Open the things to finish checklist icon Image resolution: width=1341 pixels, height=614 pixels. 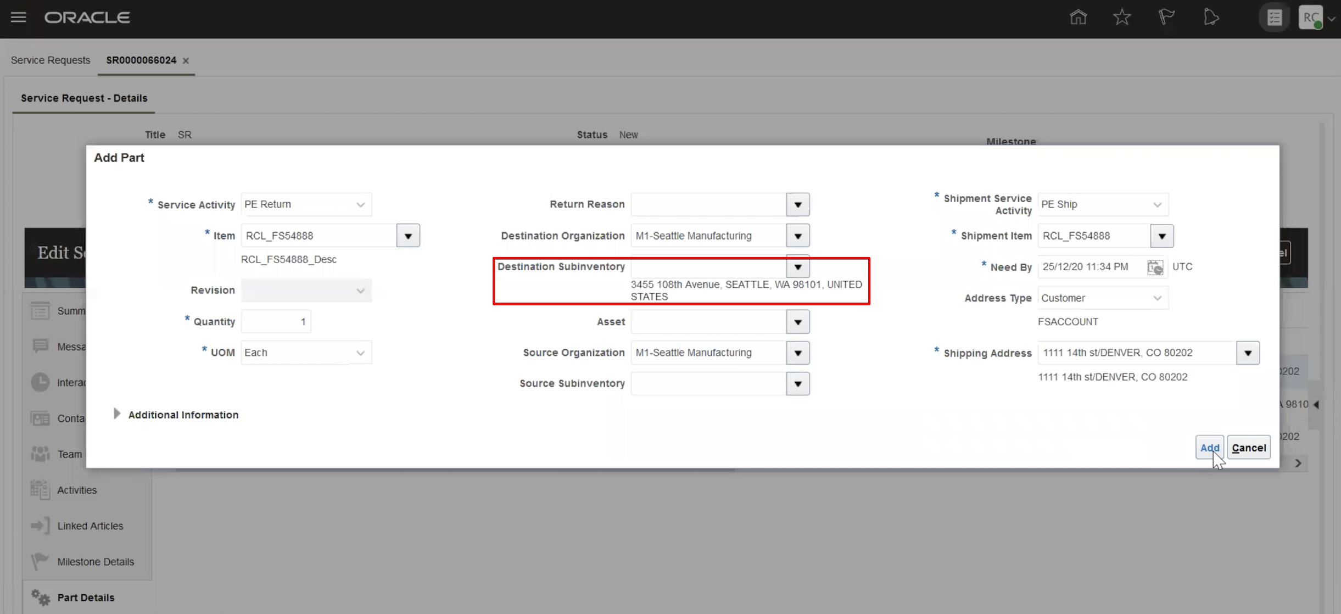[x=1273, y=17]
